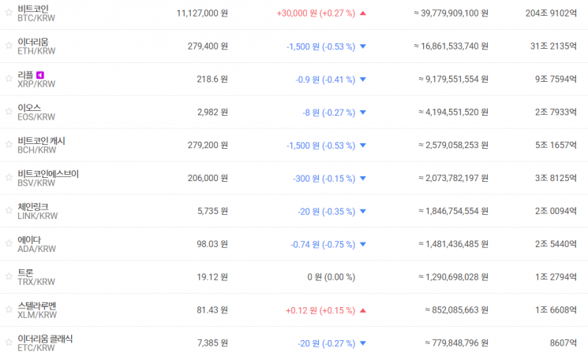Select the price 2,982 원
Screen dimensions: 588x359
click(x=212, y=112)
